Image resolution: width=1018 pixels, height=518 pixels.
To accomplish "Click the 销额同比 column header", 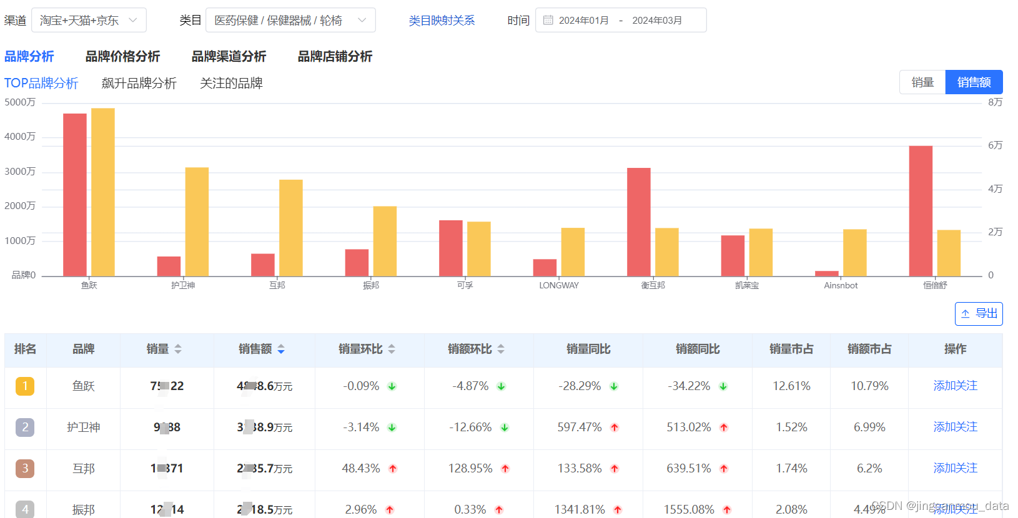I will (x=698, y=349).
